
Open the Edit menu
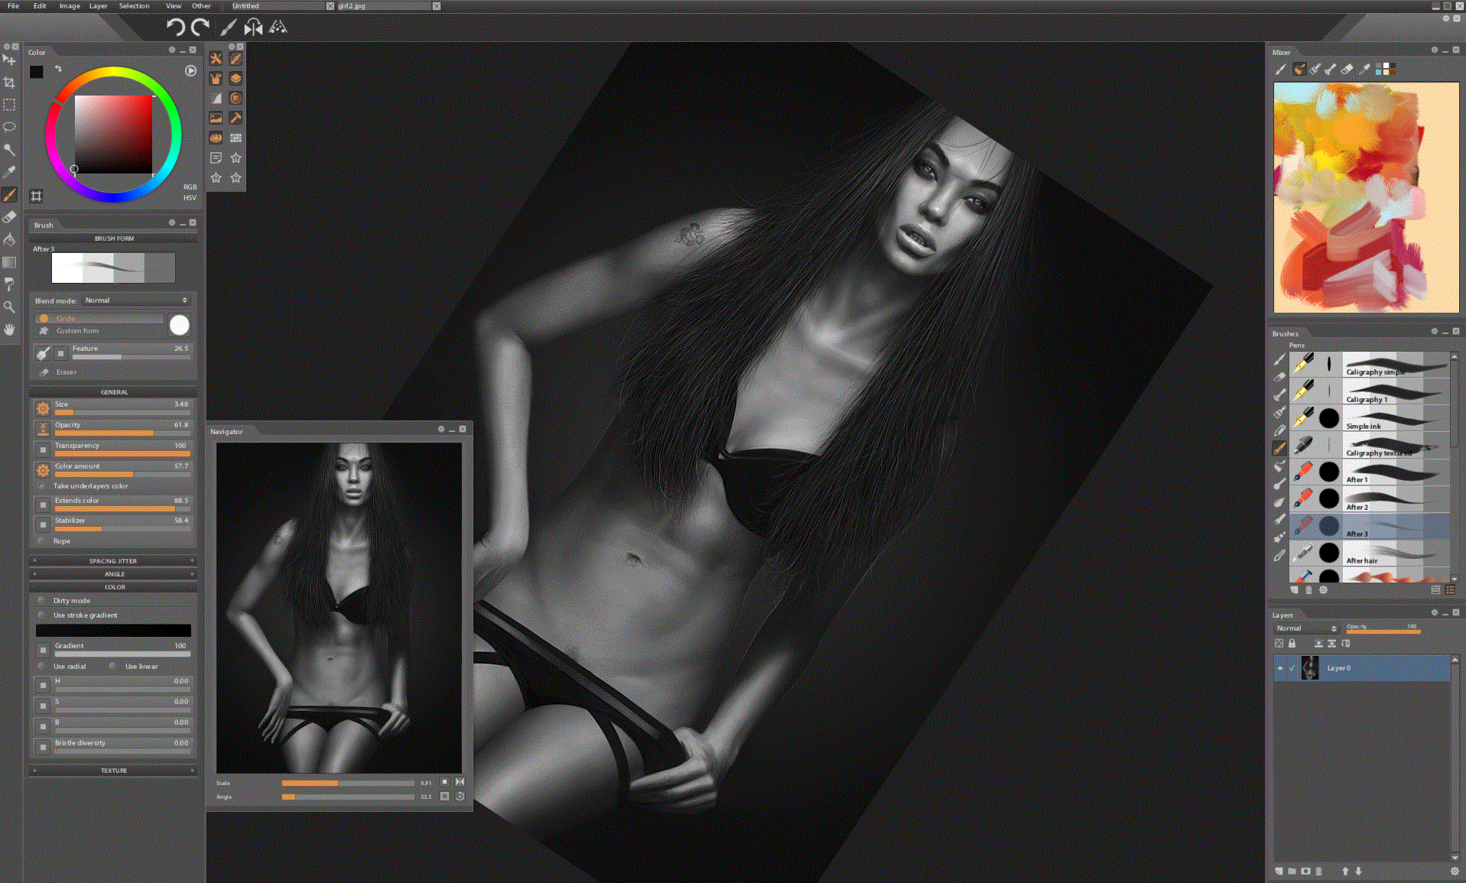coord(40,5)
